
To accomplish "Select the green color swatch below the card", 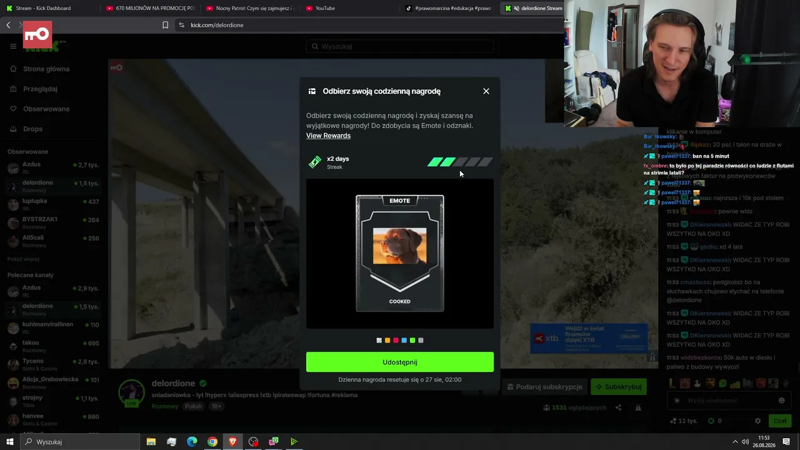I will [x=412, y=341].
